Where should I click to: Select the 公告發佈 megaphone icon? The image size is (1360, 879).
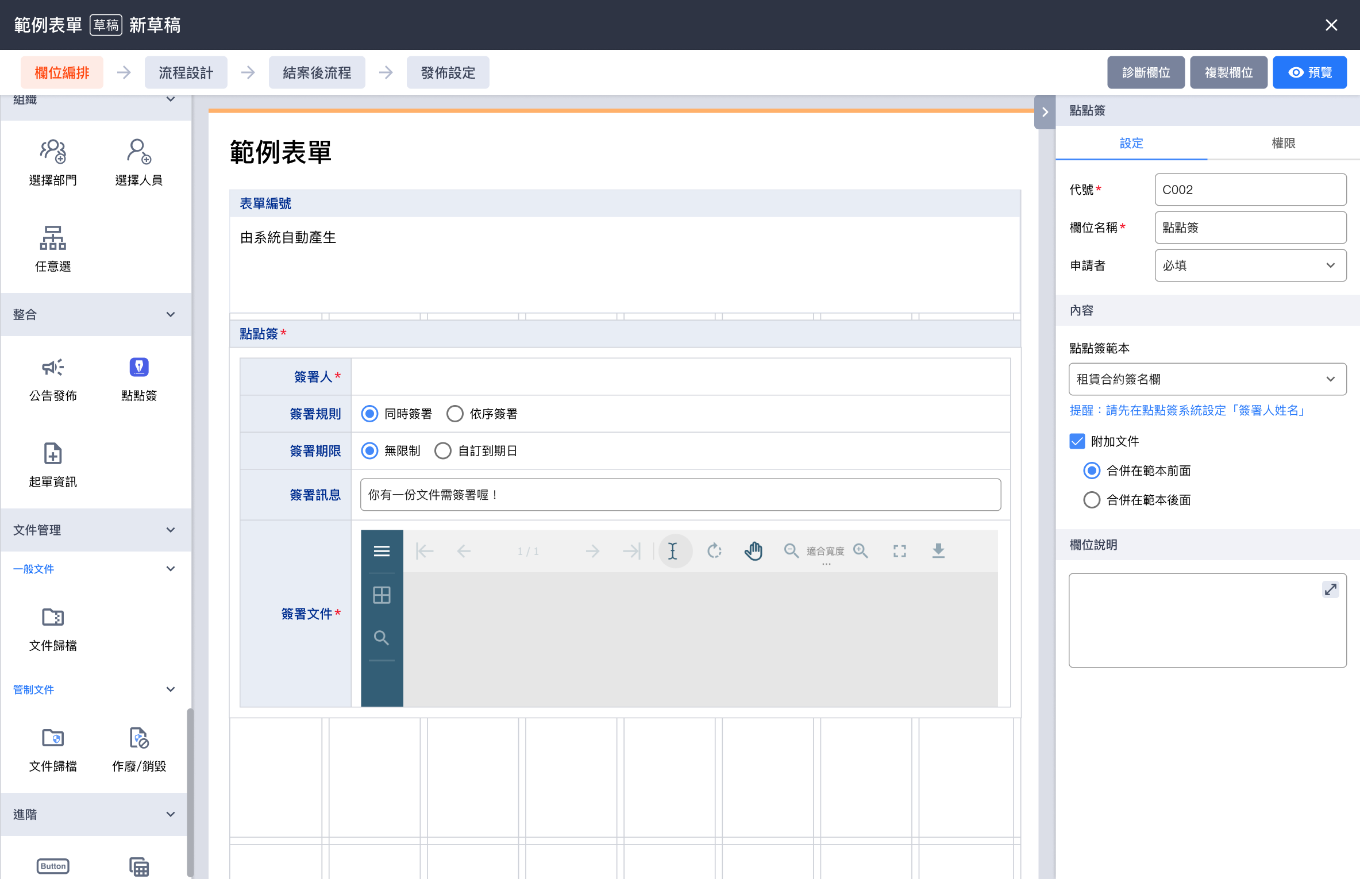tap(53, 368)
